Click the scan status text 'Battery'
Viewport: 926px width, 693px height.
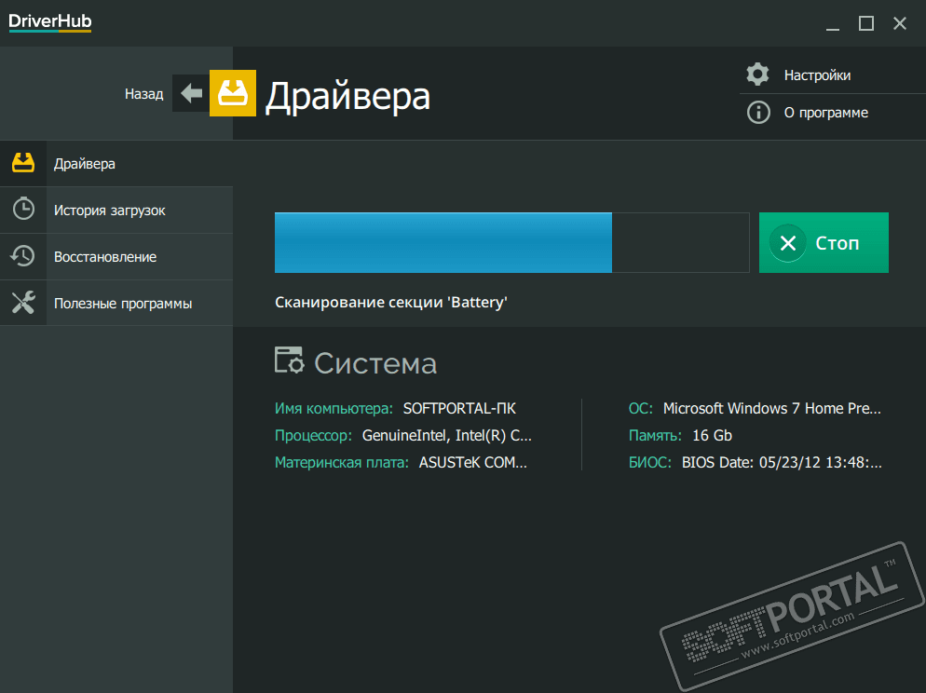[391, 302]
